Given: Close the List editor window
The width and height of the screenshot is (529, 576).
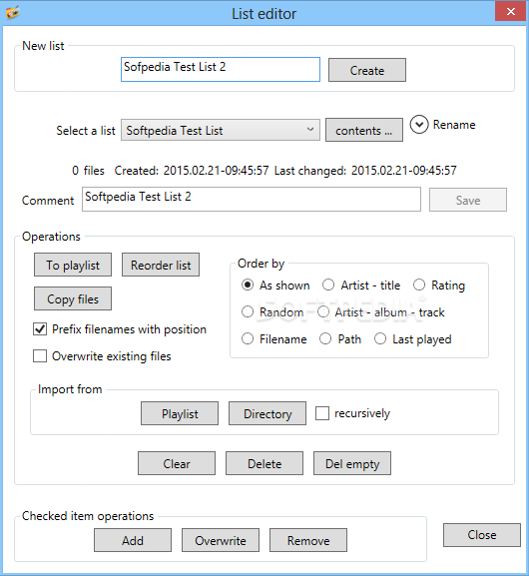Looking at the screenshot, I should click(x=511, y=11).
